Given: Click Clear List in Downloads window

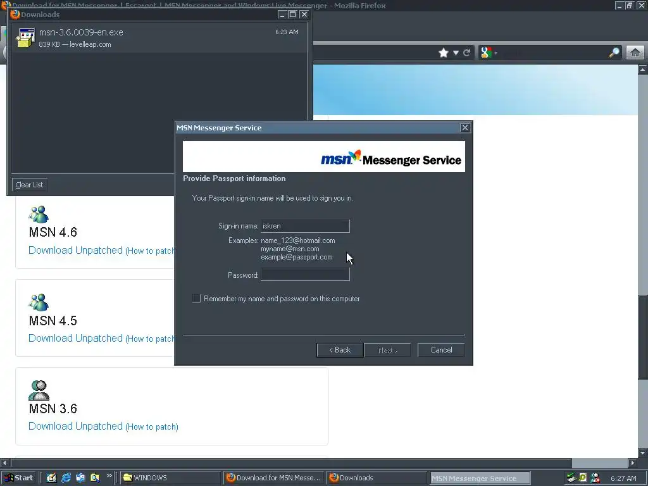Looking at the screenshot, I should 29,185.
